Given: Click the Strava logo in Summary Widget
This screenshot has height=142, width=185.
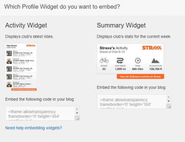Looking at the screenshot, I should click(152, 48).
